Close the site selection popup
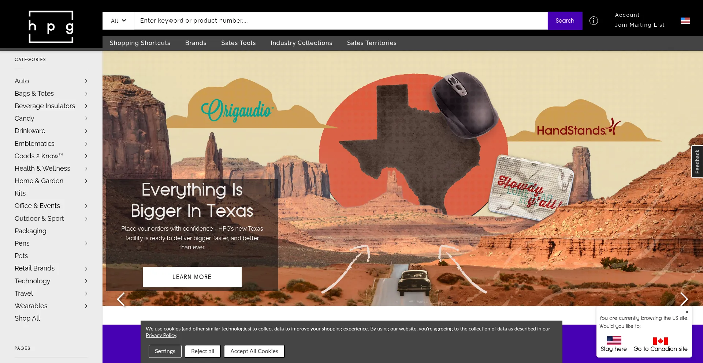 (687, 312)
